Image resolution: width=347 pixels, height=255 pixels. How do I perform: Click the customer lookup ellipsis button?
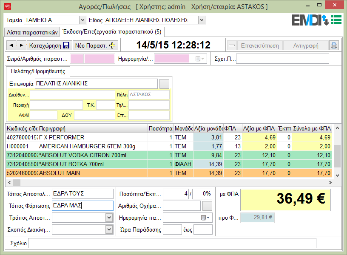point(165,84)
